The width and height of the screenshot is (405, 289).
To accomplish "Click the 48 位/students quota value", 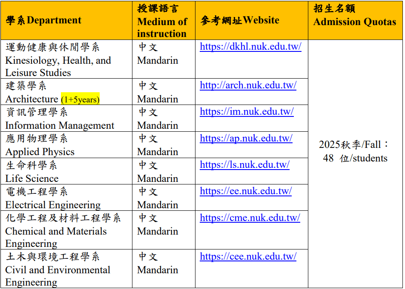I will [355, 158].
